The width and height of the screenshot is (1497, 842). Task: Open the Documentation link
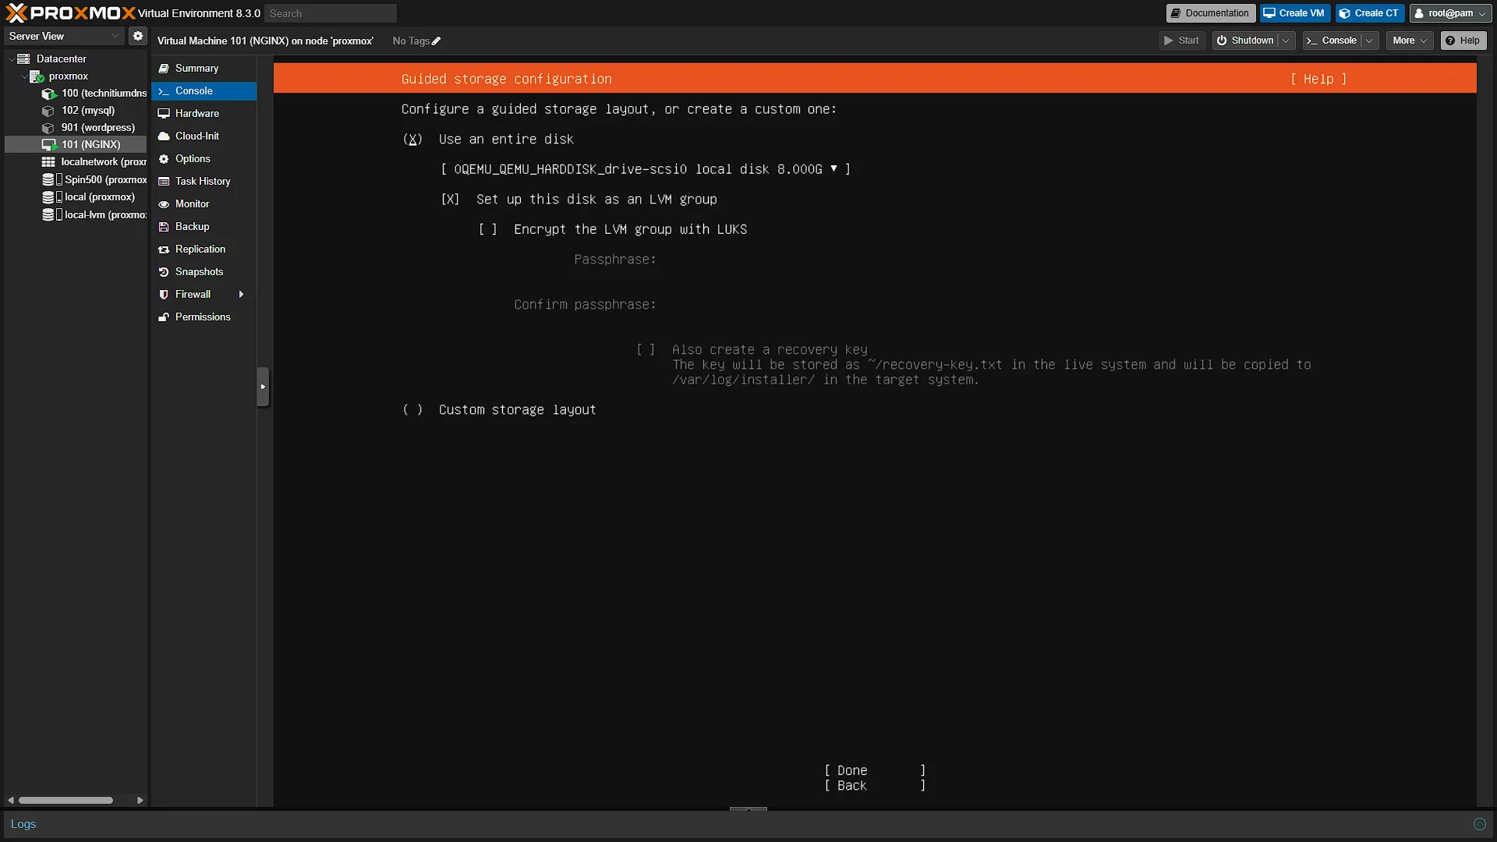[1210, 13]
